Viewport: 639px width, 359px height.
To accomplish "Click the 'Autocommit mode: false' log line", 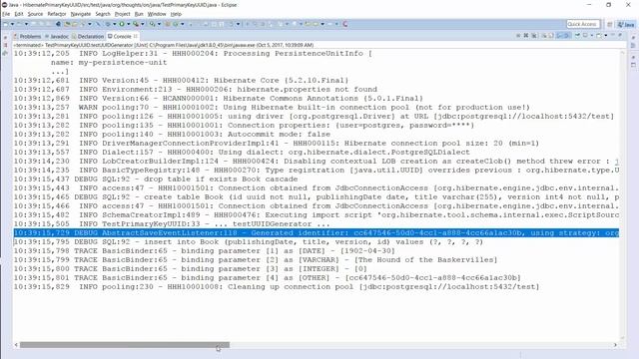I will (x=172, y=134).
